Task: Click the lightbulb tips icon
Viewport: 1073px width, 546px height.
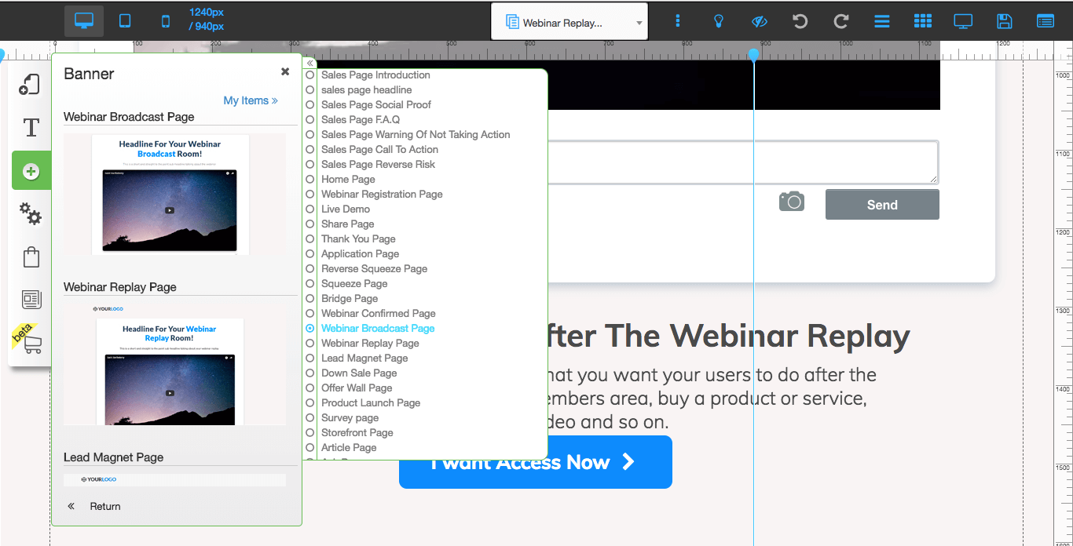Action: click(718, 21)
